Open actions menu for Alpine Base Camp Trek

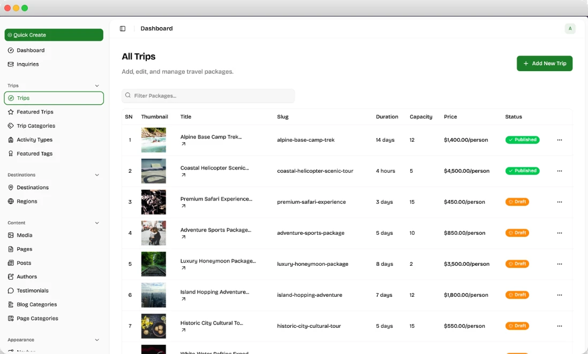click(560, 140)
